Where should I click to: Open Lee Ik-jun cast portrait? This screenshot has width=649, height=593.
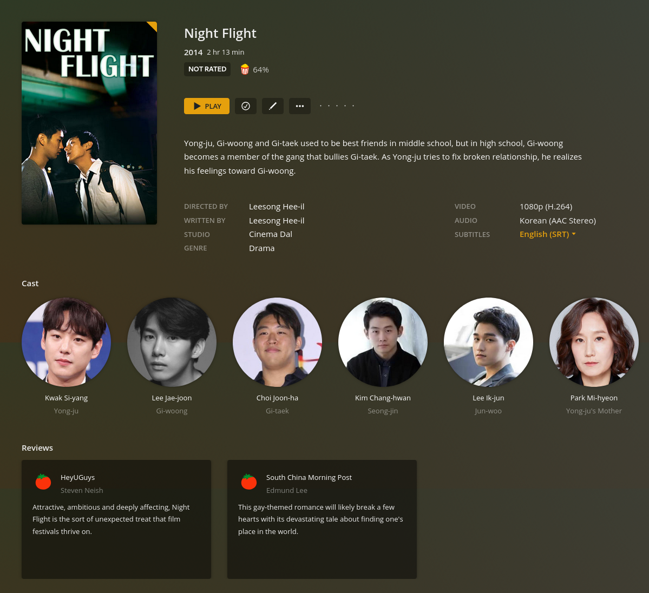click(x=488, y=342)
